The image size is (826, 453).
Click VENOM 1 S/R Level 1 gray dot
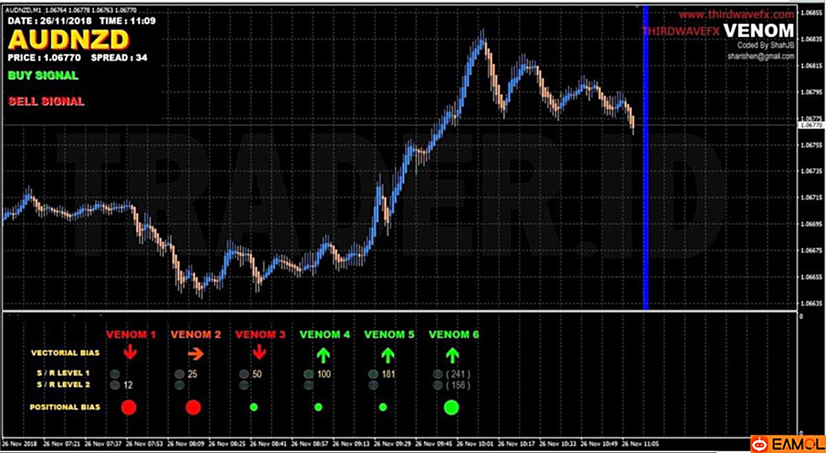point(115,375)
